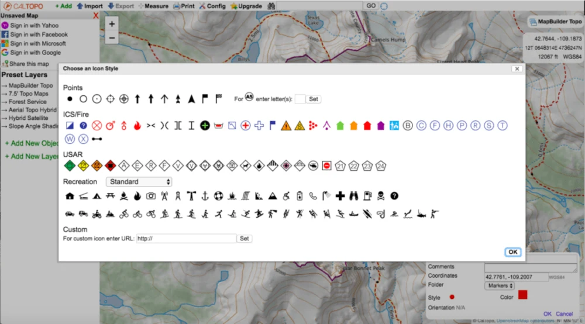585x324 pixels.
Task: Pick the red USAR diamond icon
Action: coord(110,166)
